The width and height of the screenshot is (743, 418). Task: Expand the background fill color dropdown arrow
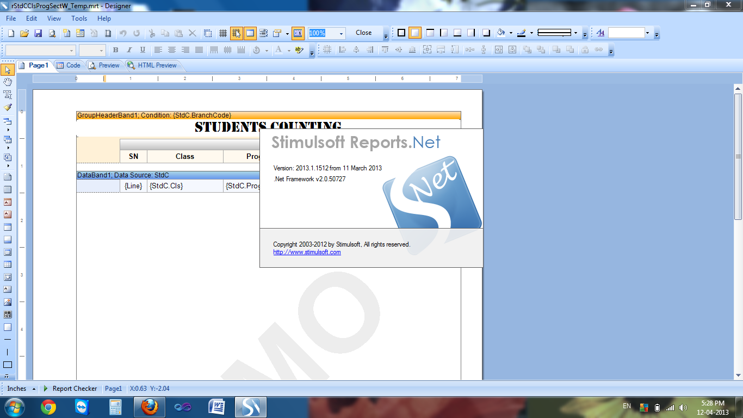click(x=511, y=33)
